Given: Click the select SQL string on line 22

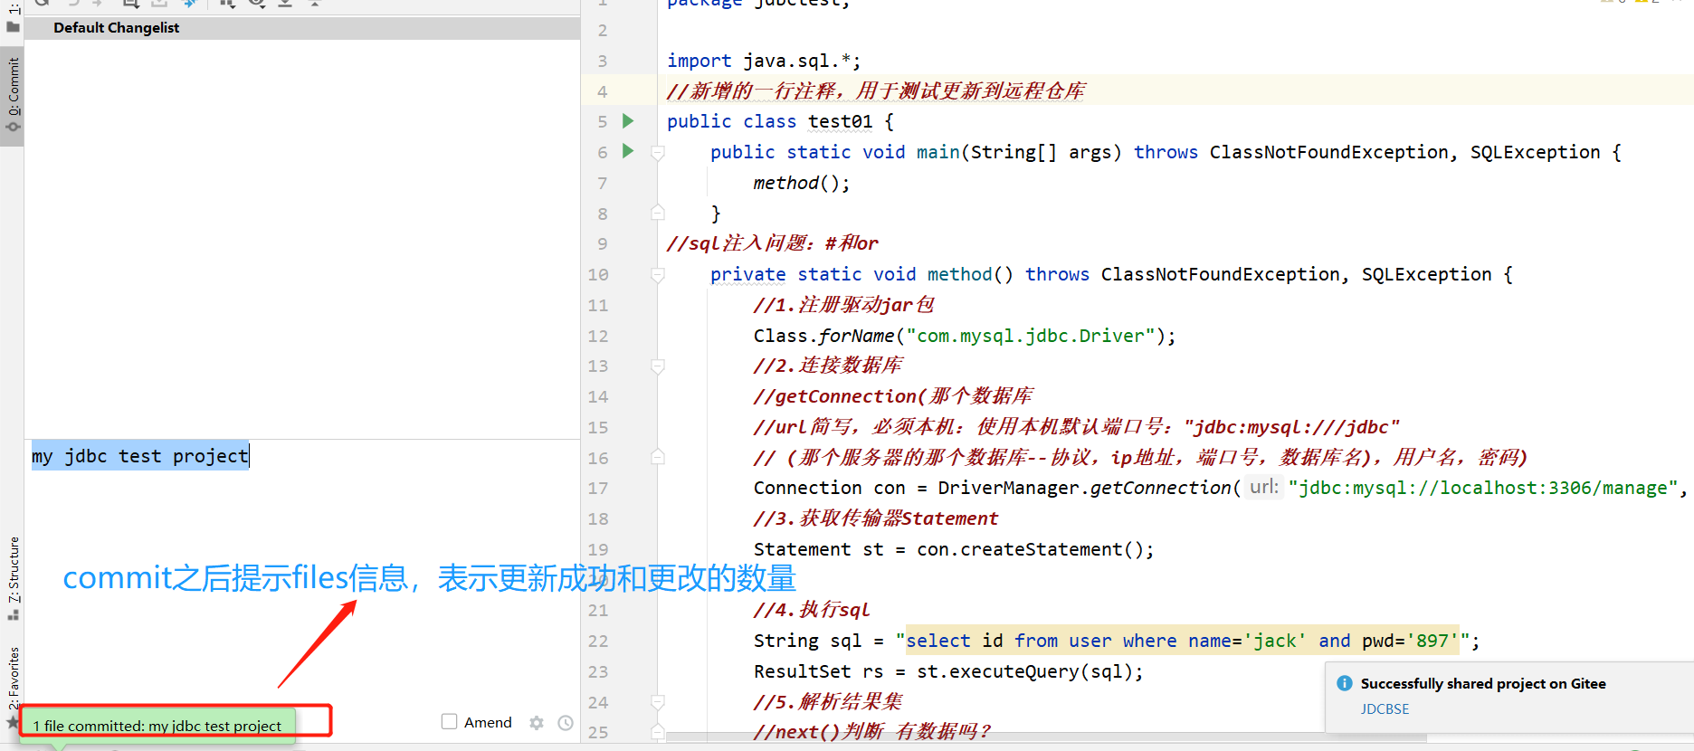Looking at the screenshot, I should (x=1183, y=641).
